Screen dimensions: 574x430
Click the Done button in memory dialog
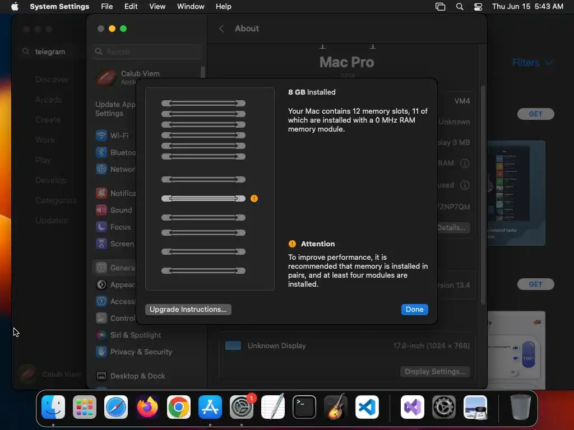[x=414, y=309]
